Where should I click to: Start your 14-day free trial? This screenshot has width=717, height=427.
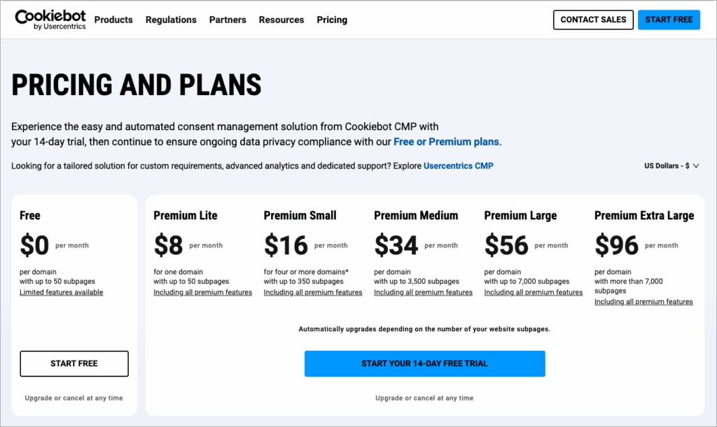coord(424,363)
